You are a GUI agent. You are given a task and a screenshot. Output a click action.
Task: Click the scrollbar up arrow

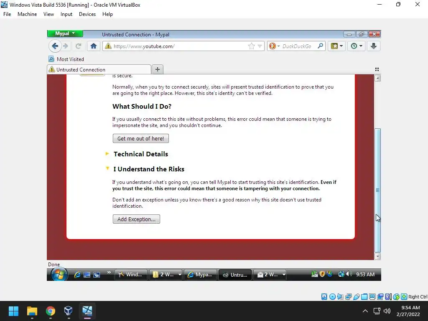(x=378, y=78)
